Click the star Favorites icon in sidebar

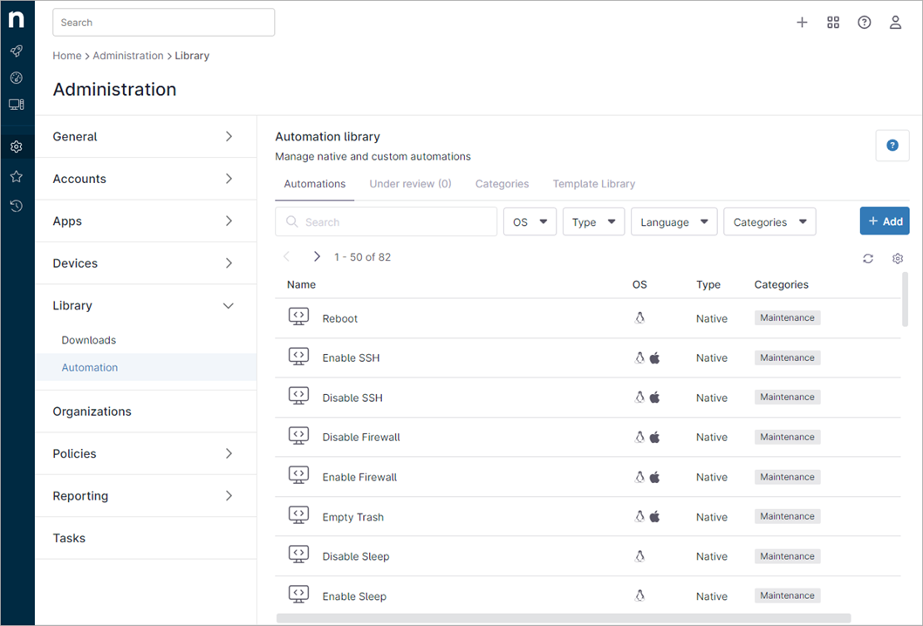pyautogui.click(x=16, y=176)
